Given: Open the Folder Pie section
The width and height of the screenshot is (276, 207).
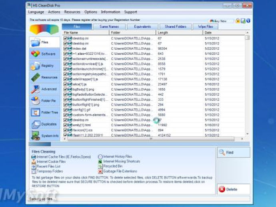Looking at the screenshot, I should [x=44, y=101].
